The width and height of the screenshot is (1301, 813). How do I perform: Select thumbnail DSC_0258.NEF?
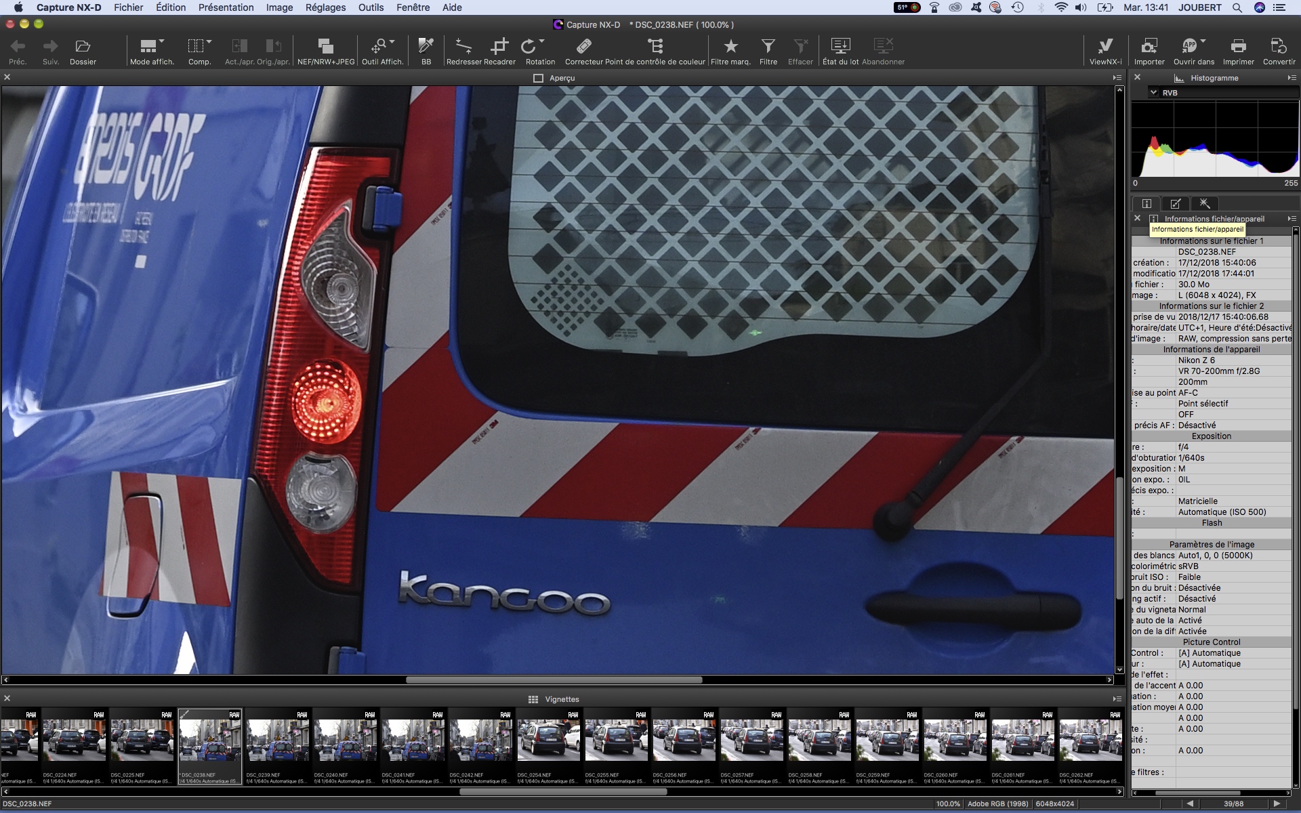(820, 746)
